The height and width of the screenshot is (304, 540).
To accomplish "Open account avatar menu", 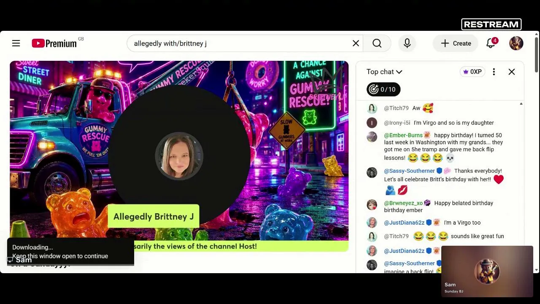I will point(516,43).
